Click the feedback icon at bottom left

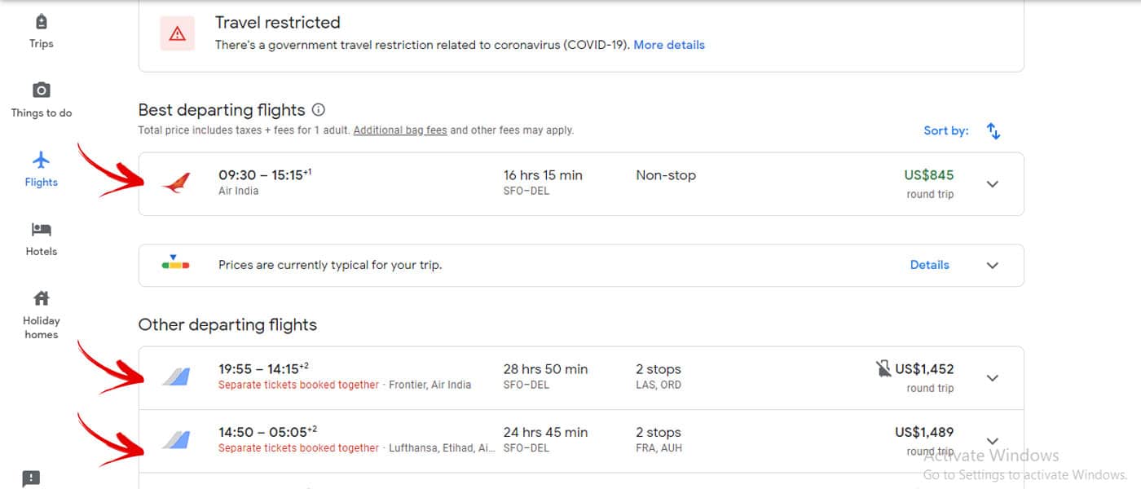click(31, 478)
